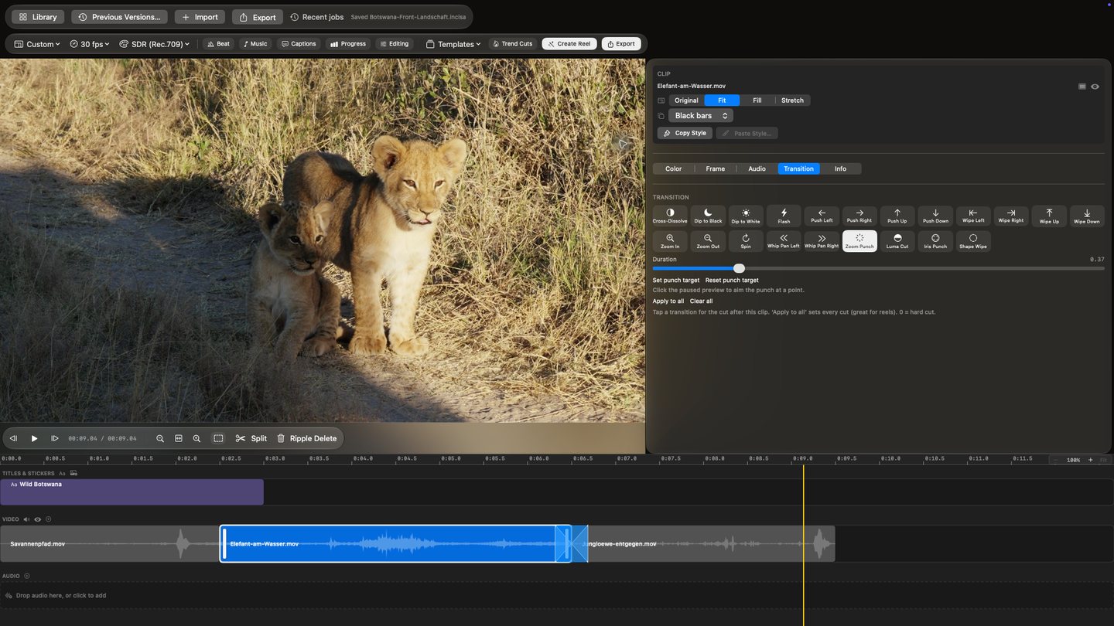The width and height of the screenshot is (1114, 626).
Task: Mute the video track speaker icon
Action: 26,519
